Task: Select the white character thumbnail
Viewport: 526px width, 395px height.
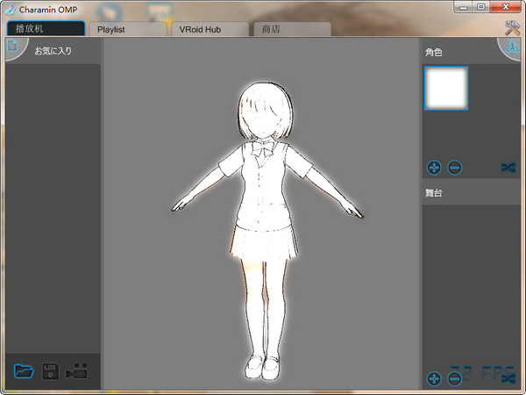Action: (x=446, y=89)
